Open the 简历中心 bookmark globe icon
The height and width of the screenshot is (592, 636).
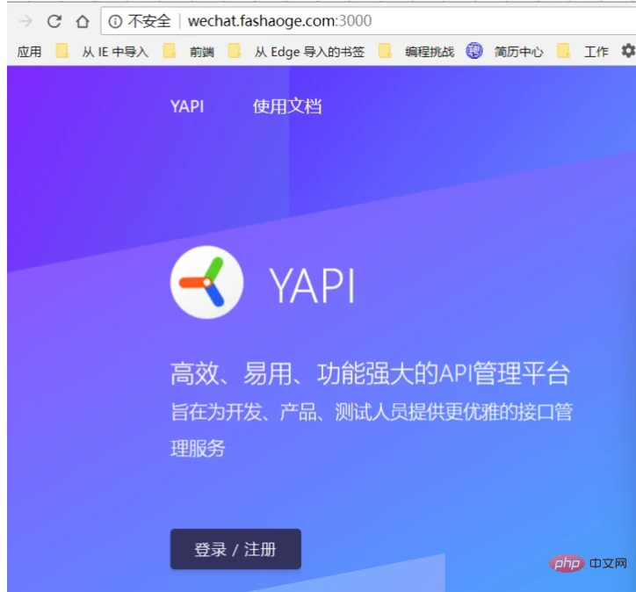point(473,51)
